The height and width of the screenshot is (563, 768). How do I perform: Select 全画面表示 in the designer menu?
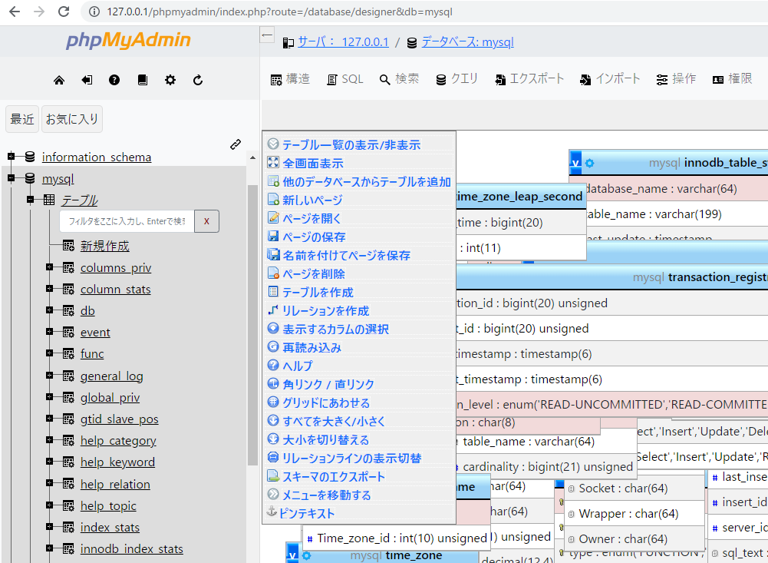[312, 164]
